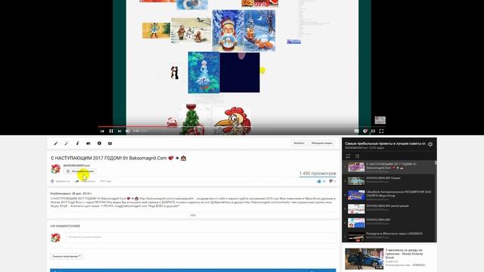Open the pencil edit video tool

(x=56, y=144)
